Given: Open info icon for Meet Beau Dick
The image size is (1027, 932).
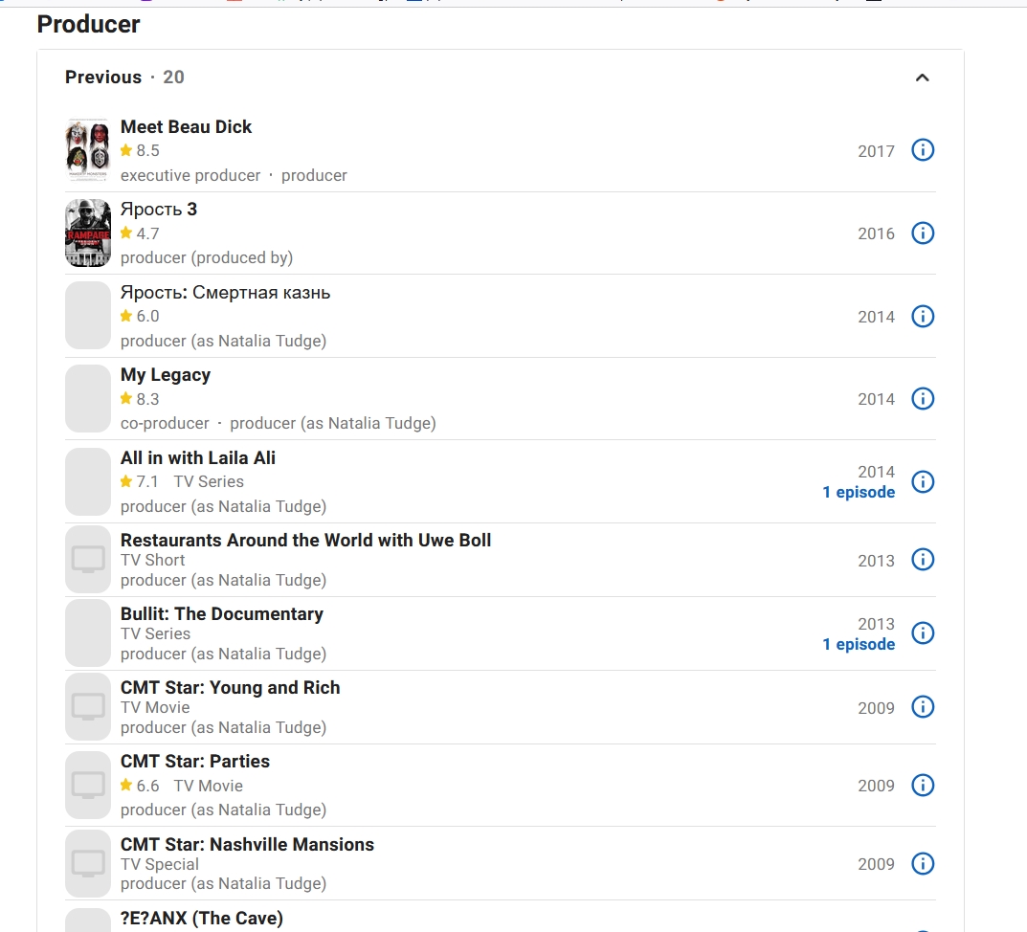Looking at the screenshot, I should tap(923, 150).
